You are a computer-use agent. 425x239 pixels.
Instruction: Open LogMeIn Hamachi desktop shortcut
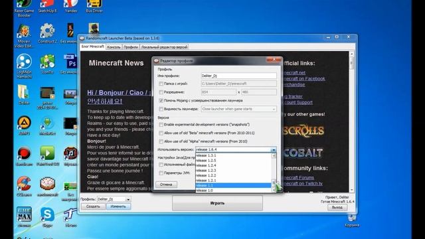[24, 66]
